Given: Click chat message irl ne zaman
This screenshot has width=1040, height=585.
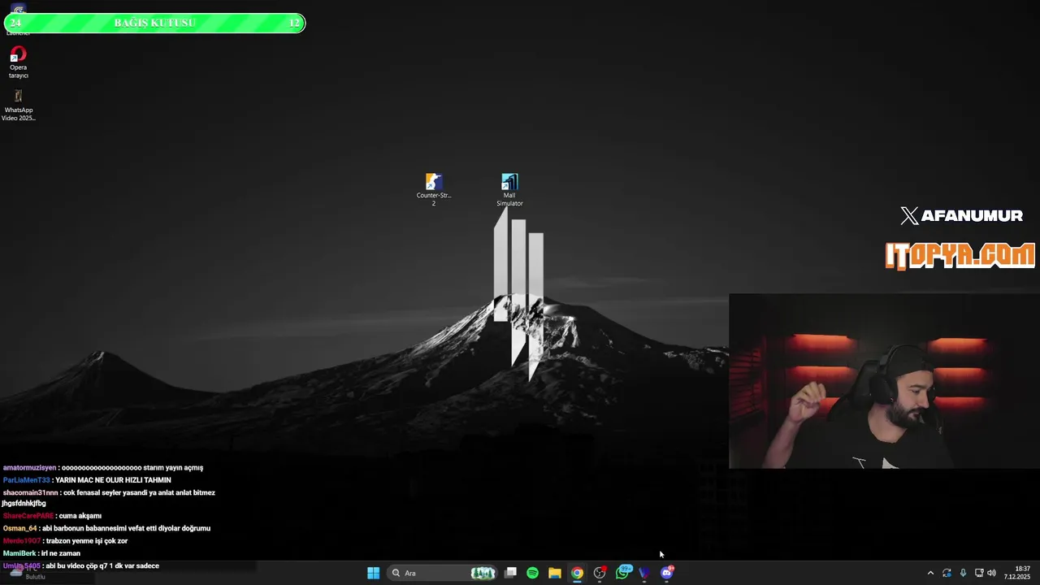Looking at the screenshot, I should (x=61, y=553).
